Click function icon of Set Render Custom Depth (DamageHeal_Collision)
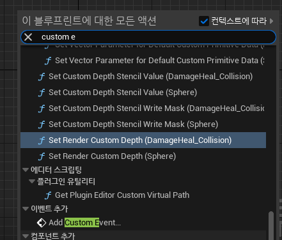The image size is (282, 240). point(42,140)
